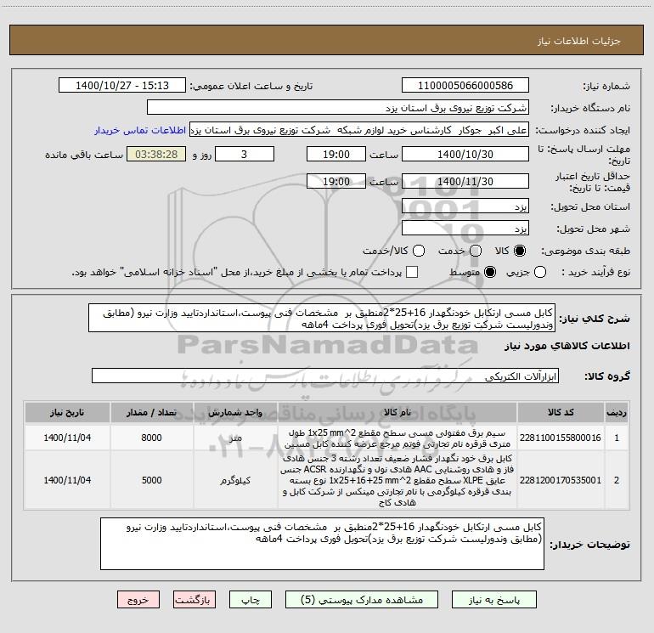
Task: Click the واحد شمارش column header
Action: pos(235,412)
